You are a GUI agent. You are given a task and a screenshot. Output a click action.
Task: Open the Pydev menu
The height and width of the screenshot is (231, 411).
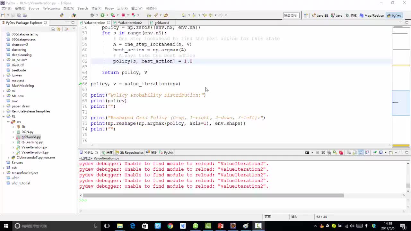pos(109,8)
